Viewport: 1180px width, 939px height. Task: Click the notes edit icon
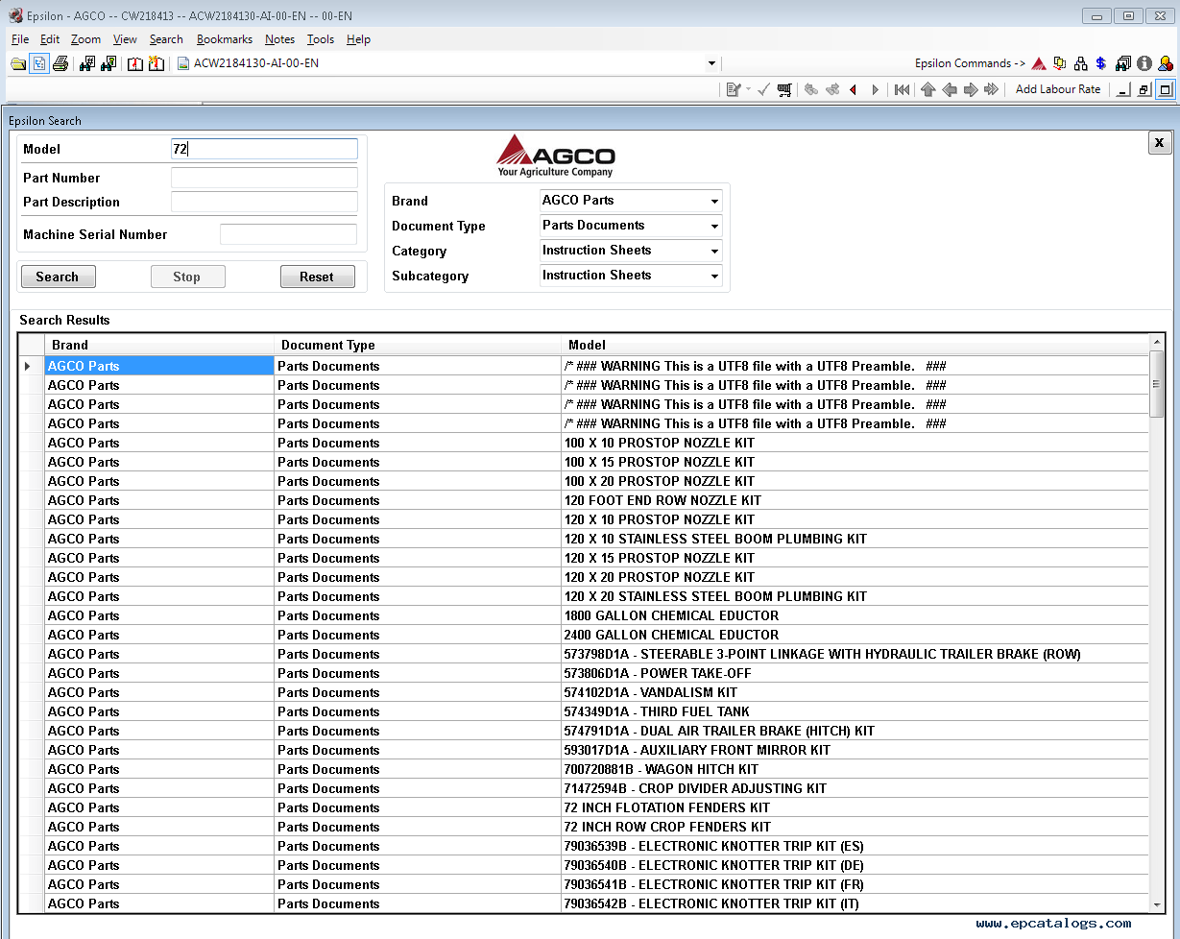pos(734,89)
